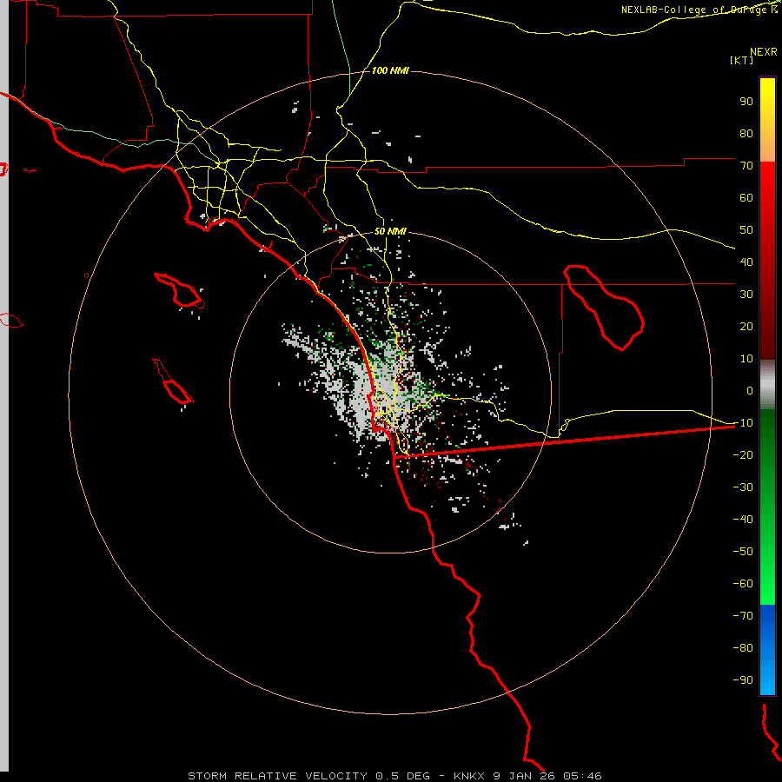Click the 60 value on the velocity scale
The width and height of the screenshot is (782, 782).
coord(746,198)
